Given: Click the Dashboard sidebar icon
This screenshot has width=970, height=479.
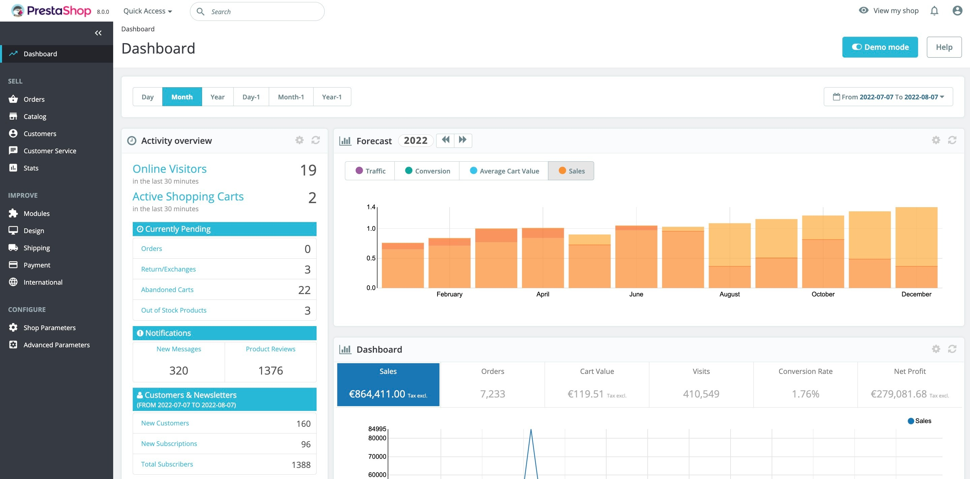Looking at the screenshot, I should [x=13, y=54].
